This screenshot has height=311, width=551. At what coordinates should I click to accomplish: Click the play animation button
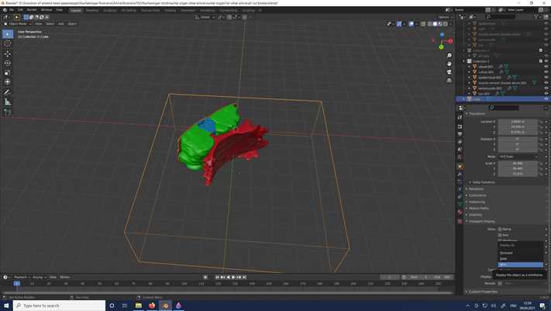(x=233, y=277)
